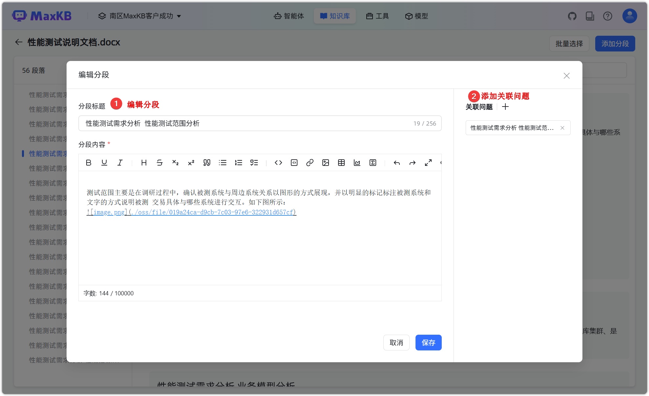The width and height of the screenshot is (649, 396).
Task: Insert a hyperlink in the editor
Action: click(310, 163)
